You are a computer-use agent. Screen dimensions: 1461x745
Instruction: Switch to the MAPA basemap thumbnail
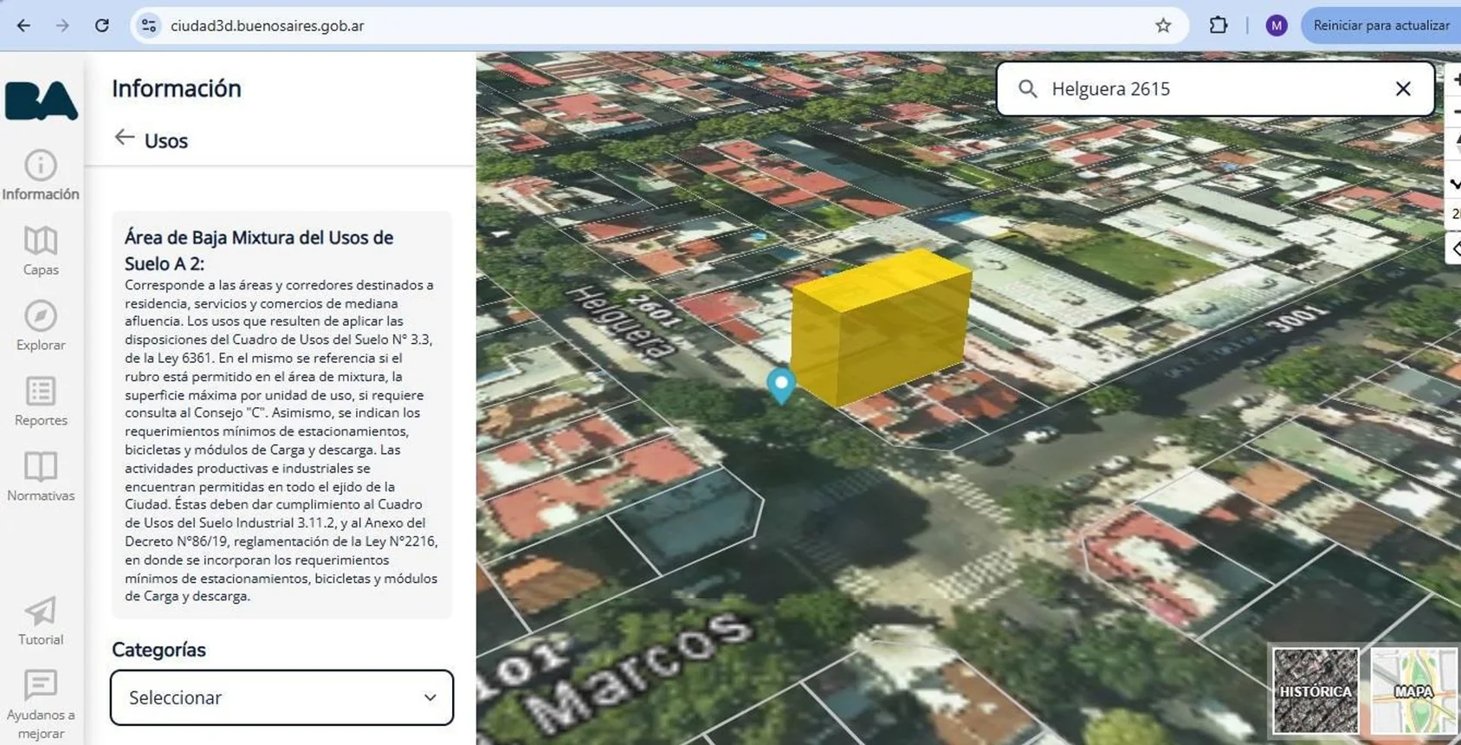click(1414, 691)
